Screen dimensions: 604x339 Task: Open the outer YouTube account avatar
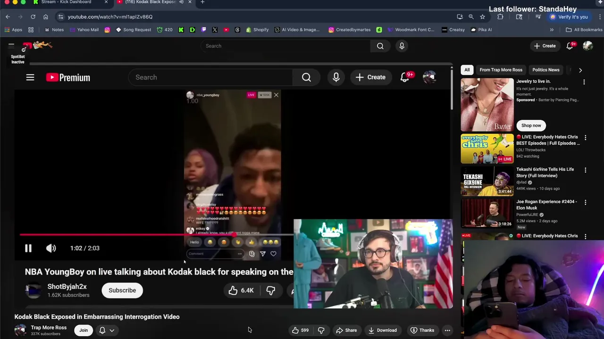pos(587,46)
